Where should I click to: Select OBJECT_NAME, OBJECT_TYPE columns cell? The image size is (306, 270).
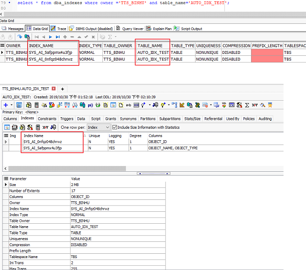[173, 148]
